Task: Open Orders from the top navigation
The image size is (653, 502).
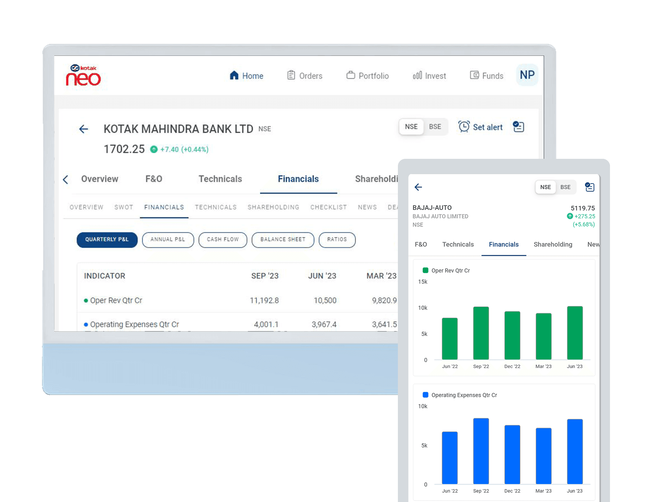Action: [x=305, y=76]
